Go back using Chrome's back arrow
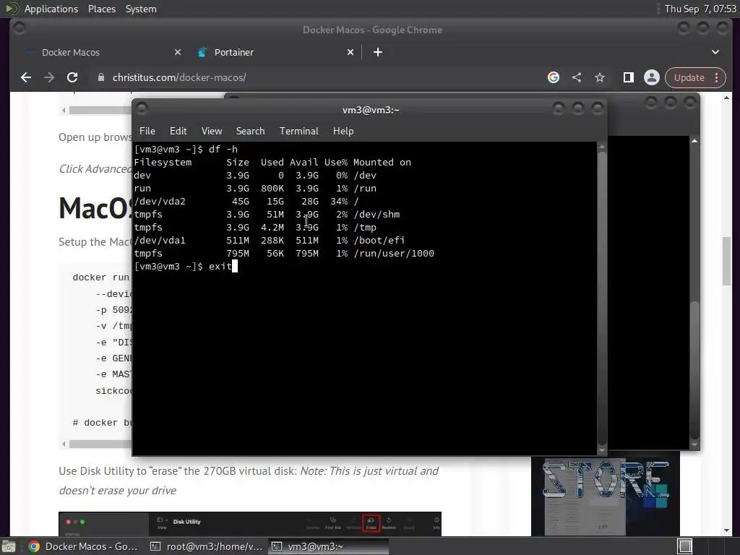 click(x=26, y=77)
